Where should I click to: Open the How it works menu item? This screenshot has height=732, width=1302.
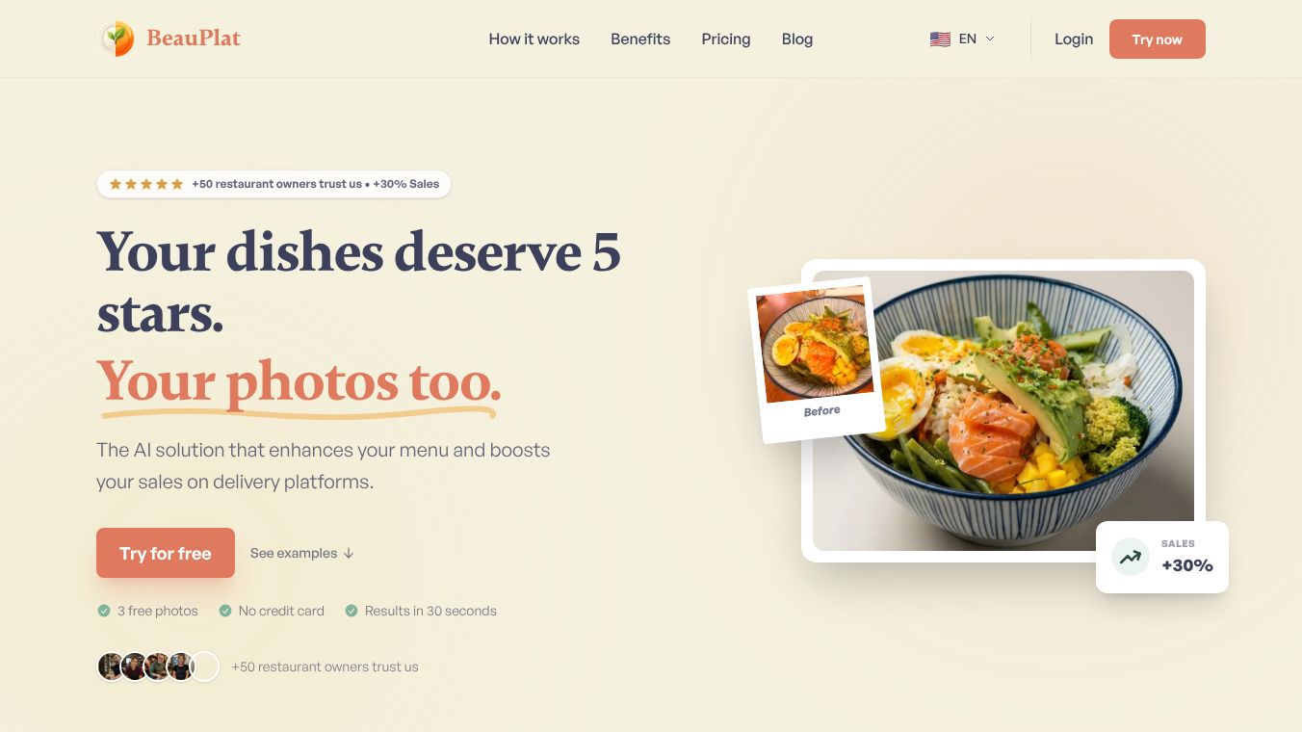[x=534, y=39]
